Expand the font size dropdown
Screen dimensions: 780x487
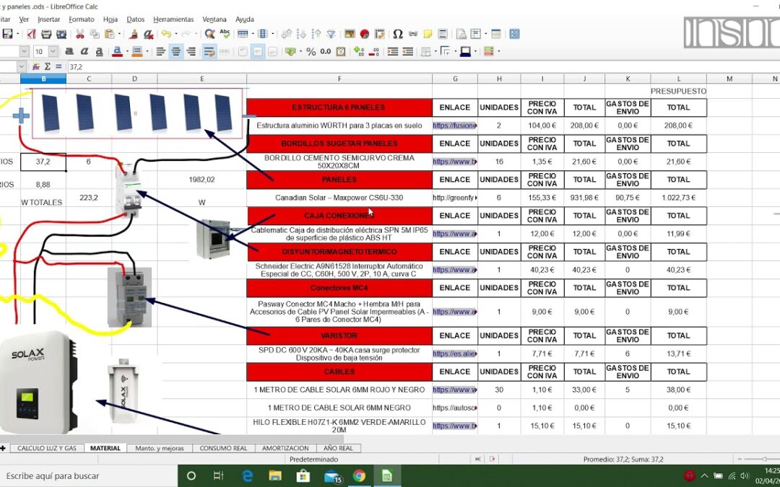pyautogui.click(x=53, y=51)
